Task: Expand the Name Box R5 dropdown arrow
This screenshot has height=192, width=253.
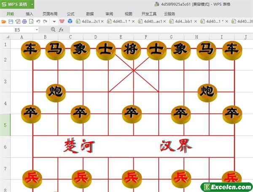Action: 37,30
